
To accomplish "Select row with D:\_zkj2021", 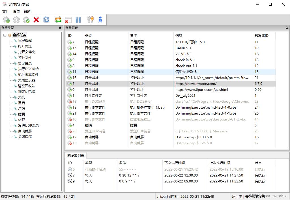I will (171, 96).
